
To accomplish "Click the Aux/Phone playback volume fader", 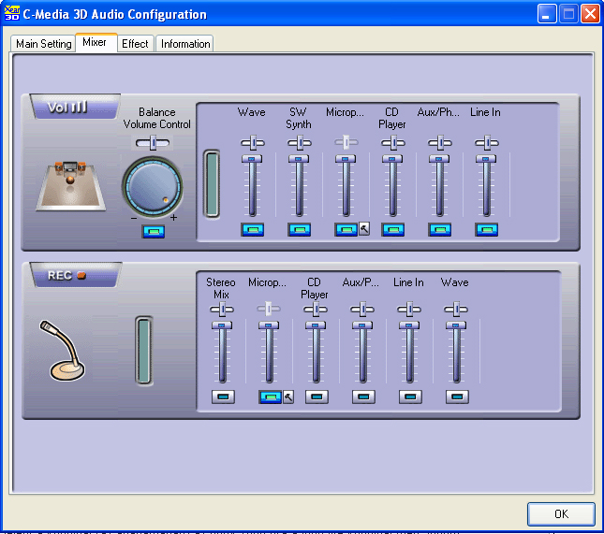I will point(439,185).
